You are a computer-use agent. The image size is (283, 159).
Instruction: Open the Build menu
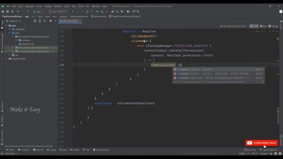coord(67,6)
